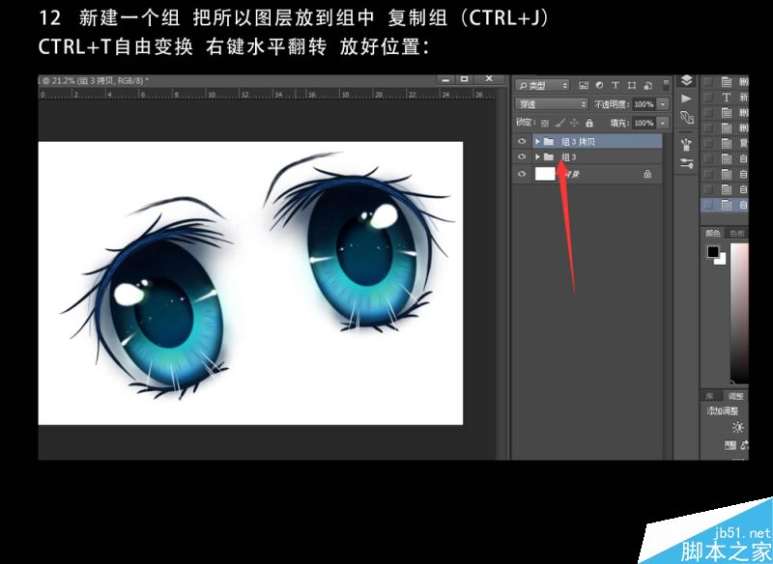Pick a color in the color field
Viewport: 773px width, 564px height.
[739, 313]
